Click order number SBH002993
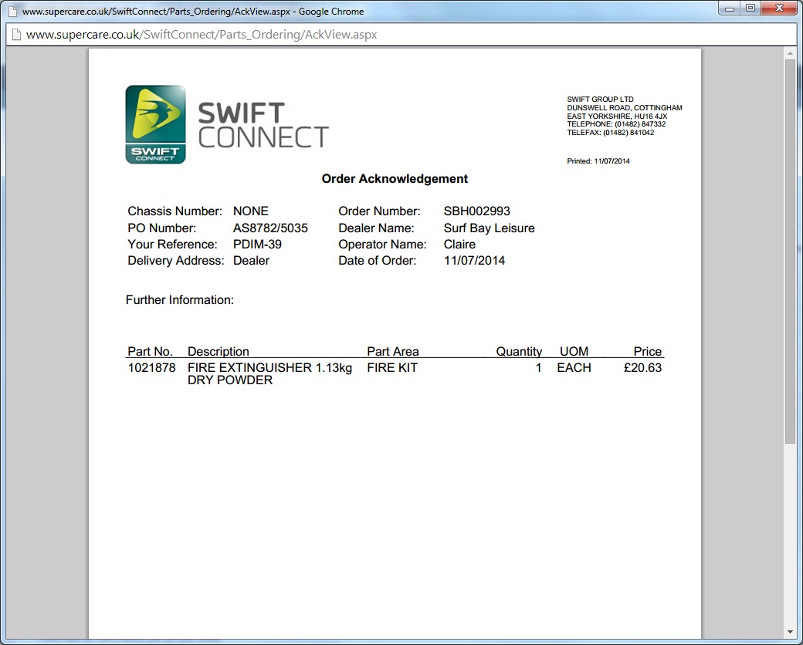The height and width of the screenshot is (645, 803). click(477, 211)
